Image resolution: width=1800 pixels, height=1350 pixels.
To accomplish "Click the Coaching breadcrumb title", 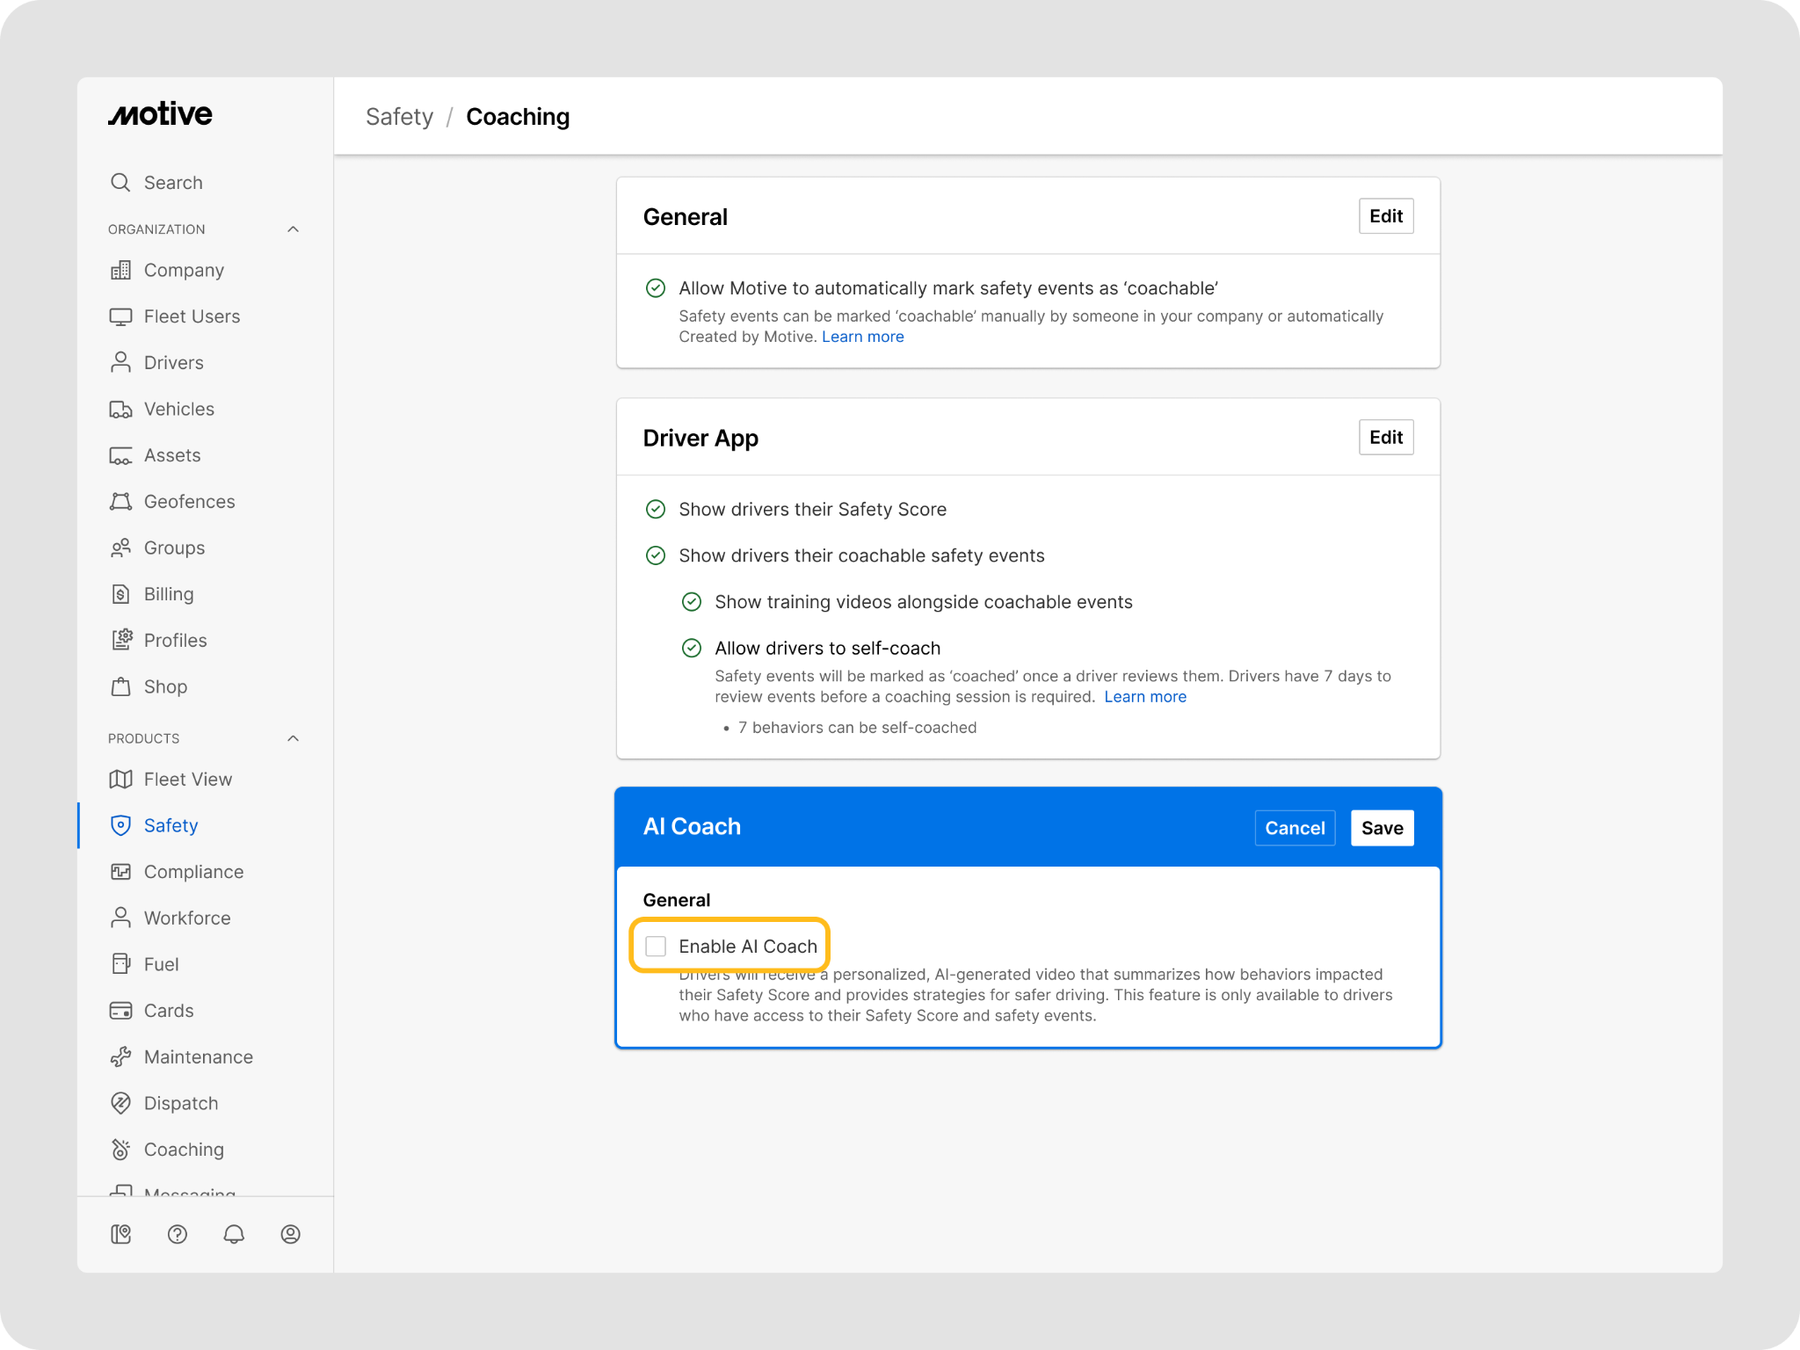I will click(518, 116).
